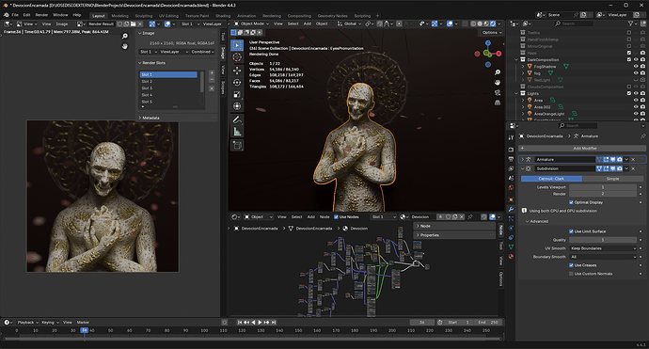Switch to the Sculpting workspace tab
This screenshot has height=349, width=649.
click(x=144, y=16)
